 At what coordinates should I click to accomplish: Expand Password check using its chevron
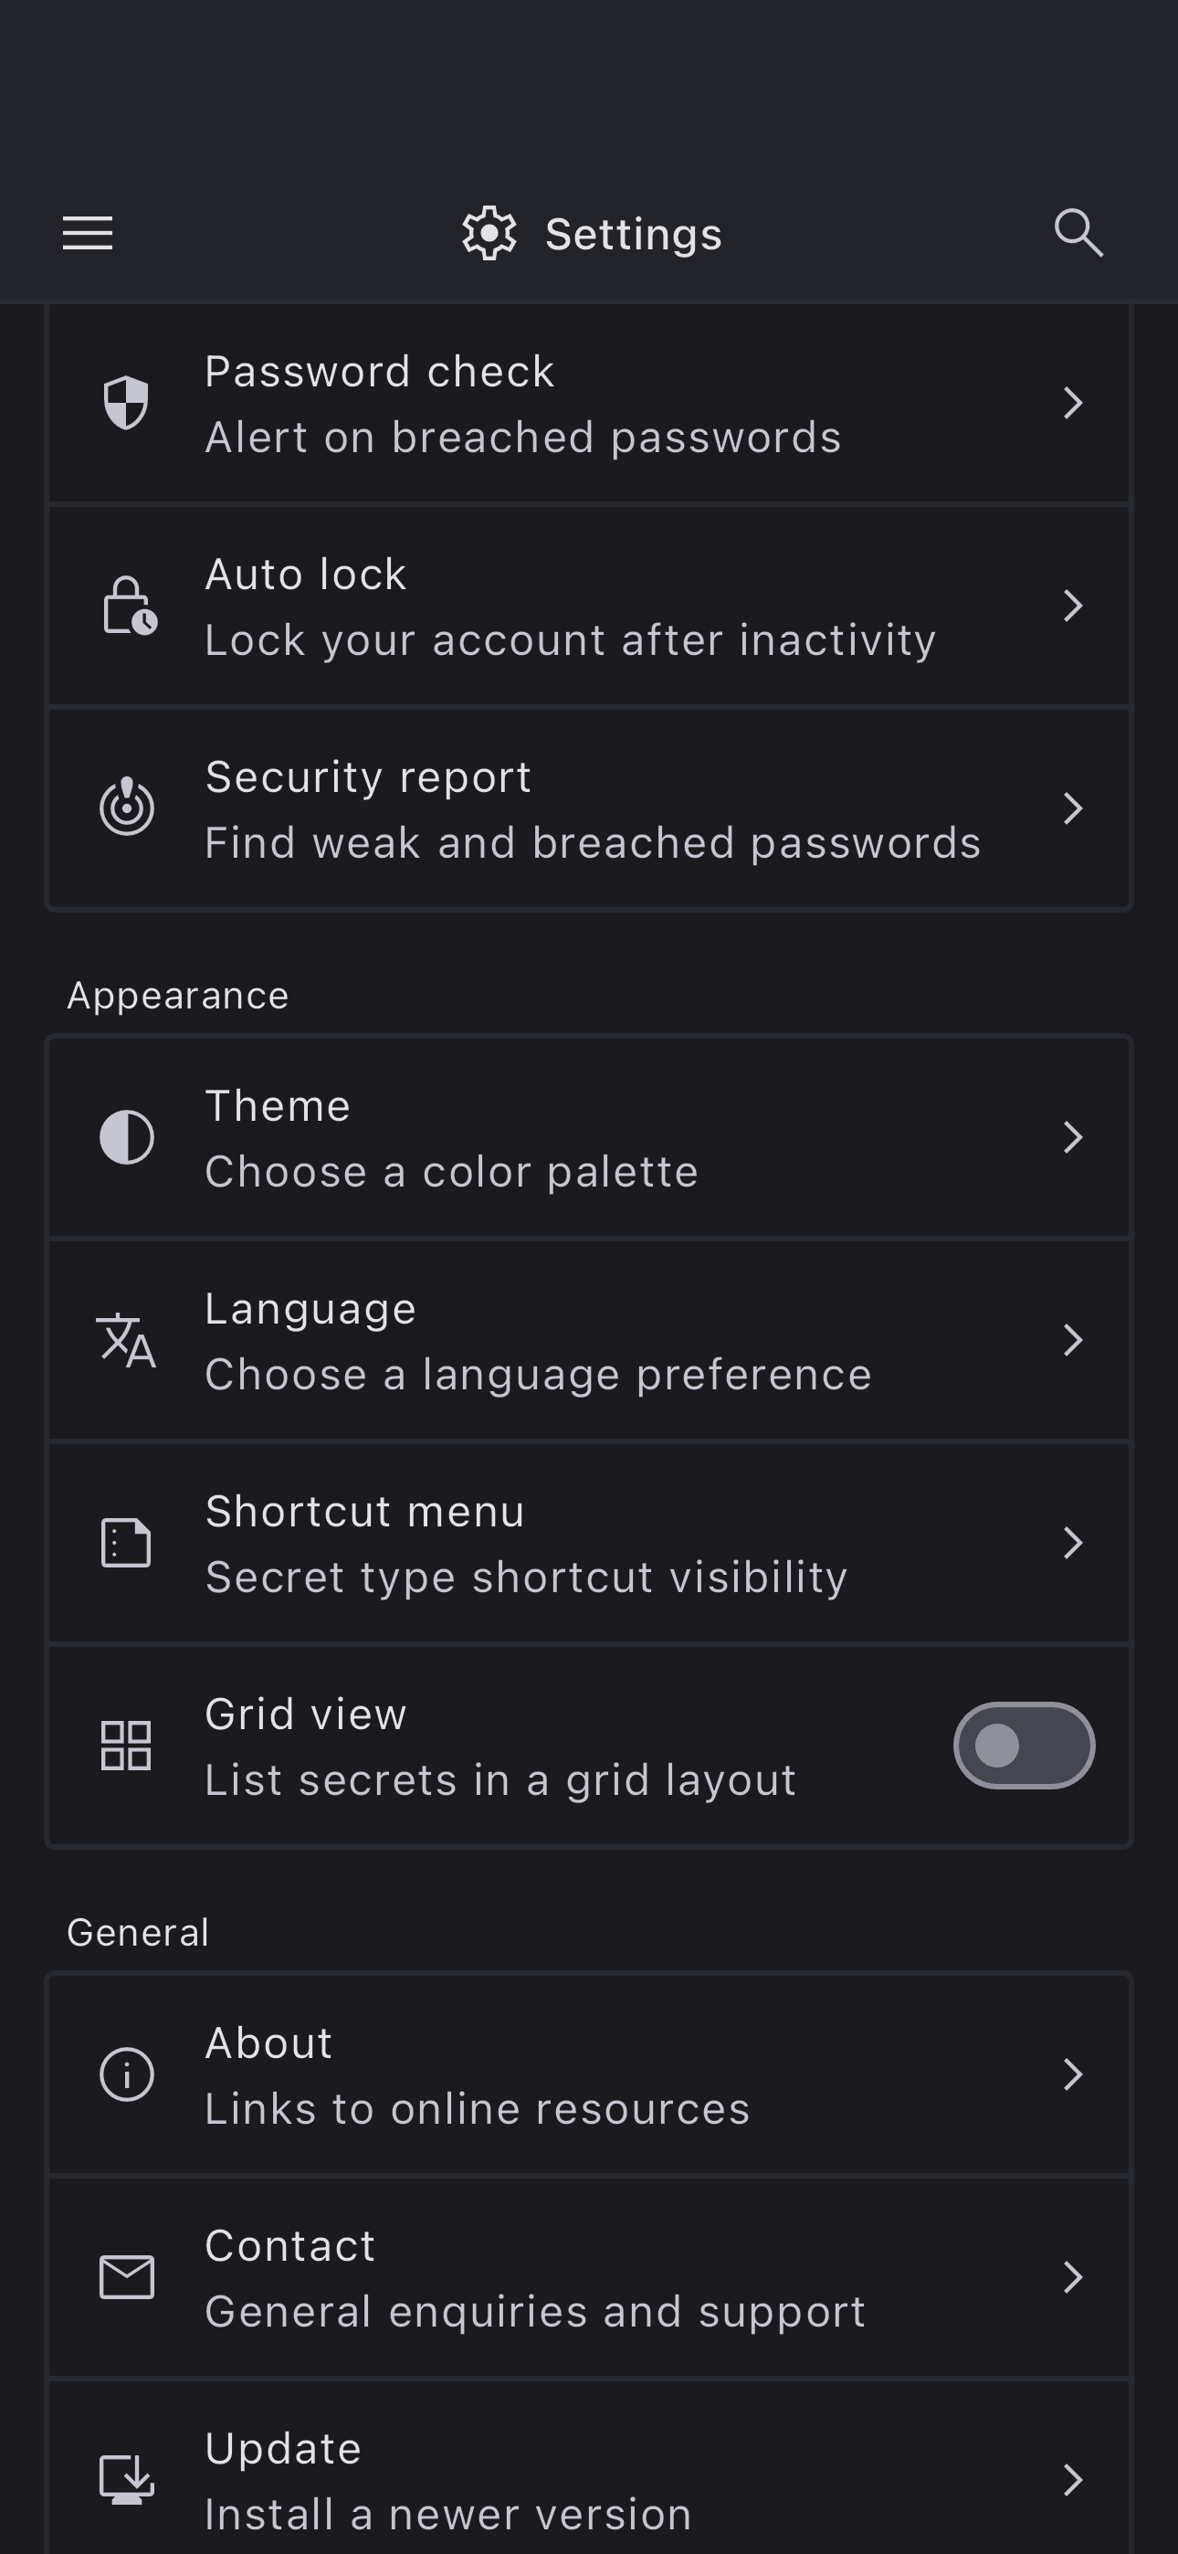click(x=1072, y=404)
